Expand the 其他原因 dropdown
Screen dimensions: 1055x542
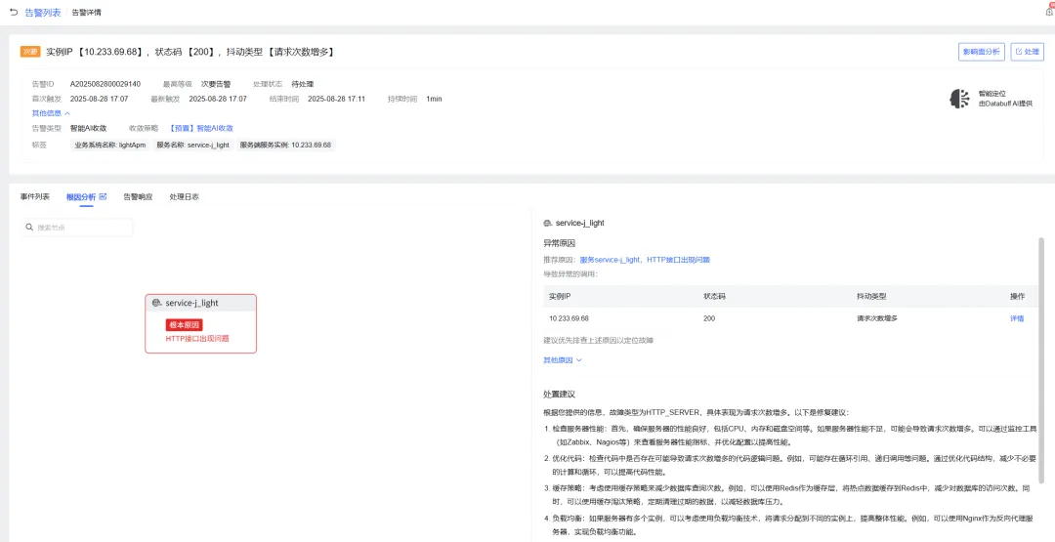563,360
